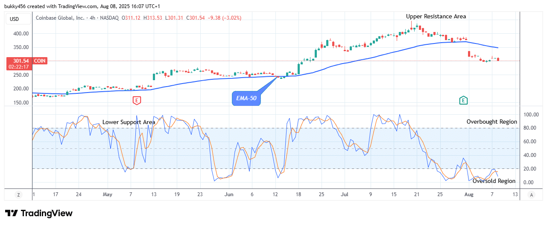Select the Lower Support Area annotation
The image size is (547, 226).
tap(129, 122)
